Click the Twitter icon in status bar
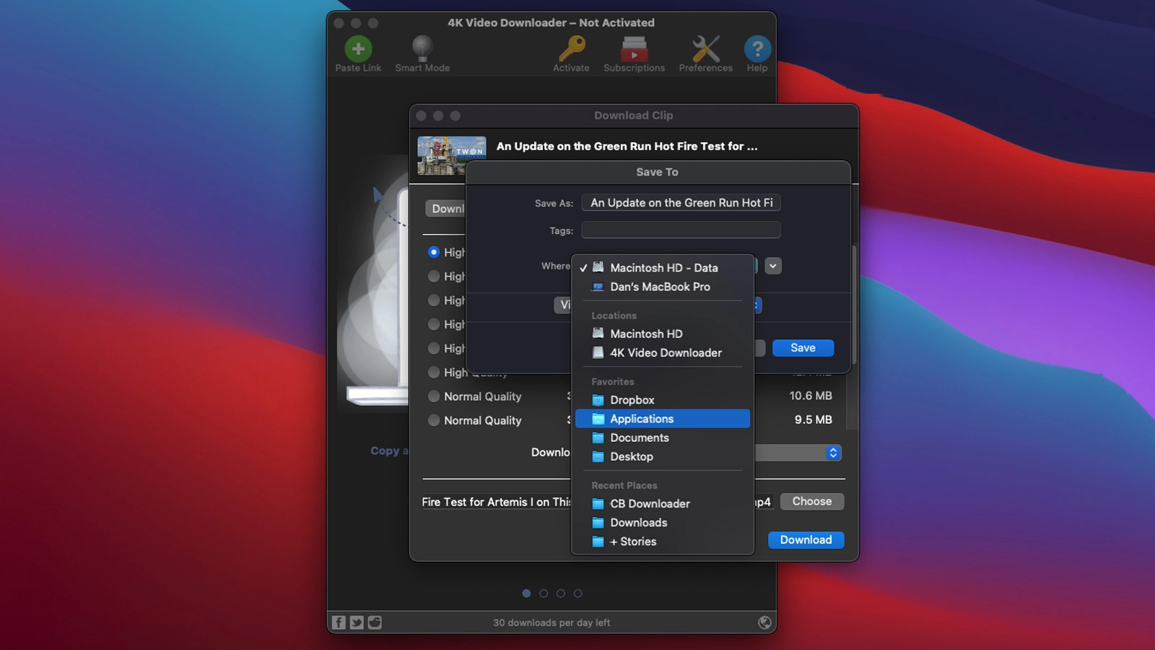Viewport: 1155px width, 650px height. [x=357, y=622]
